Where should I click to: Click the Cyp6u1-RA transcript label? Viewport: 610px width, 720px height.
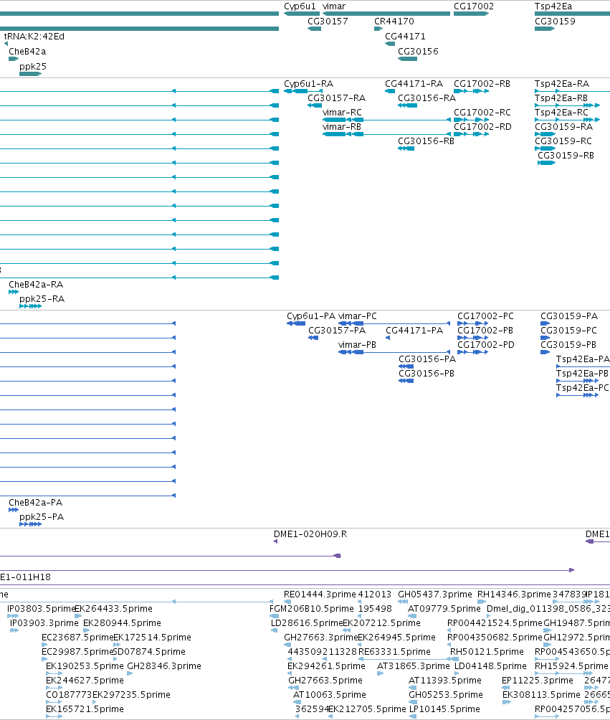(308, 84)
